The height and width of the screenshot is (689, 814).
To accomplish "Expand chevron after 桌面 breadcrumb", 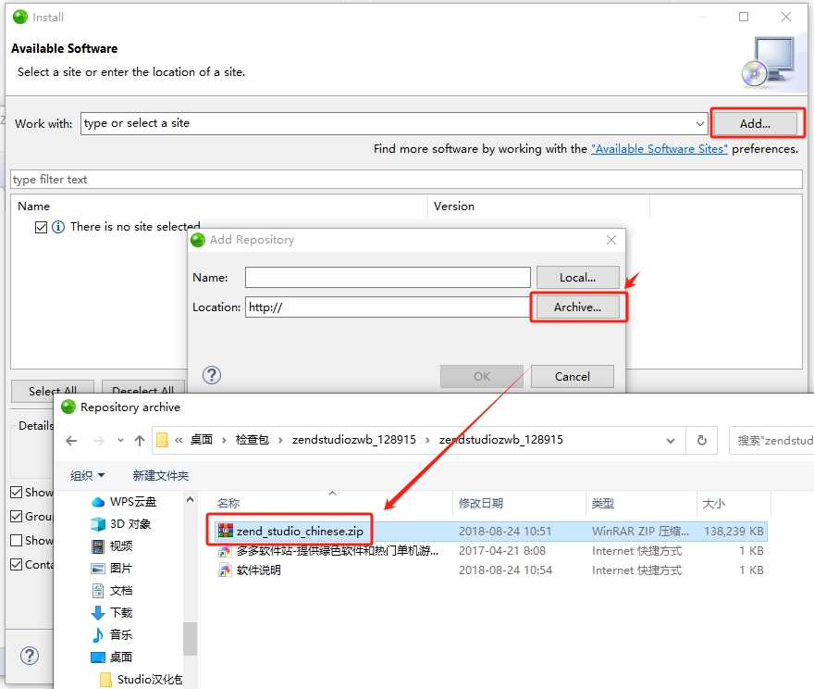I will pyautogui.click(x=224, y=440).
